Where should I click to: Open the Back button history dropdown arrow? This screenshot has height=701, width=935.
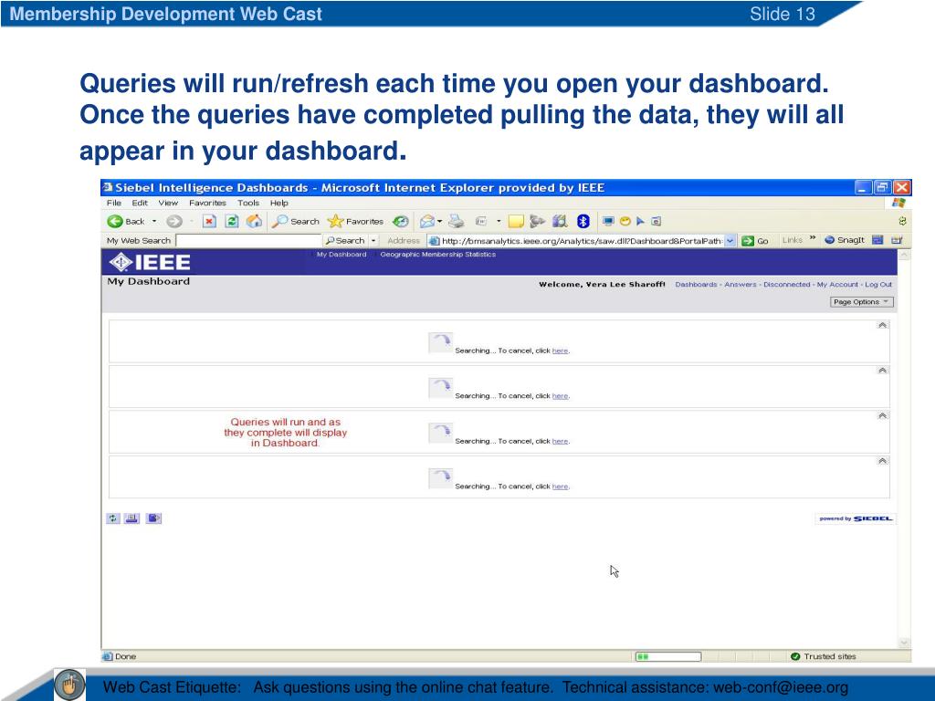point(153,221)
